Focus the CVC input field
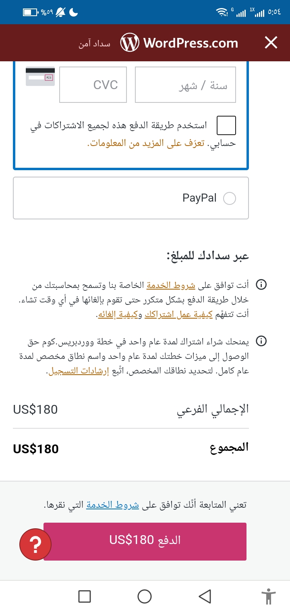The width and height of the screenshot is (290, 613). pos(93,85)
